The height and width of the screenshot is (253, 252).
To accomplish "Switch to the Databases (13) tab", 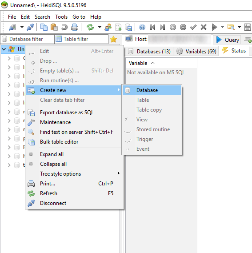I will pos(149,52).
